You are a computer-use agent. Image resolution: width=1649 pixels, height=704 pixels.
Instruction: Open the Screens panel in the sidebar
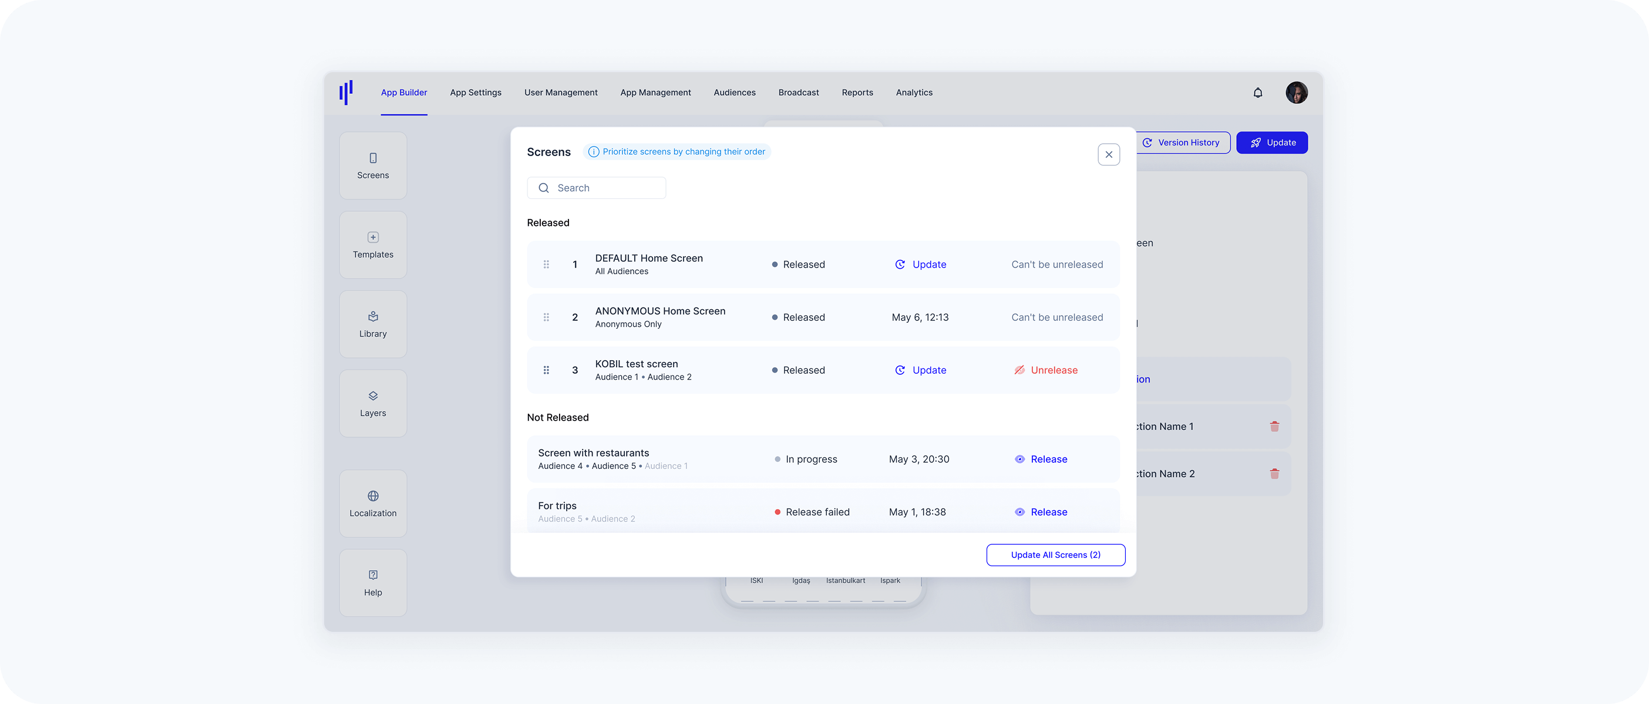pyautogui.click(x=372, y=165)
